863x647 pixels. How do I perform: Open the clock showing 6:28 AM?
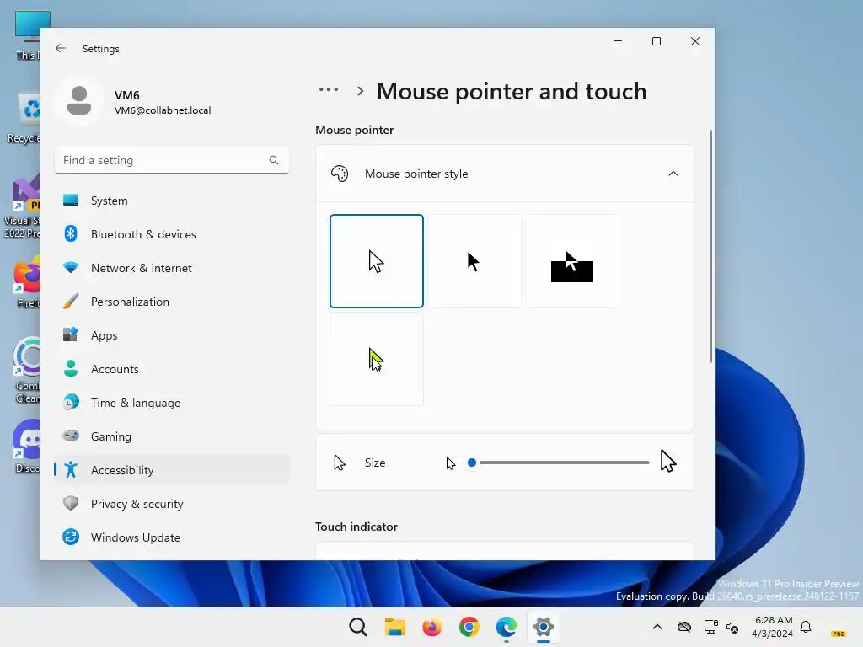pos(772,627)
